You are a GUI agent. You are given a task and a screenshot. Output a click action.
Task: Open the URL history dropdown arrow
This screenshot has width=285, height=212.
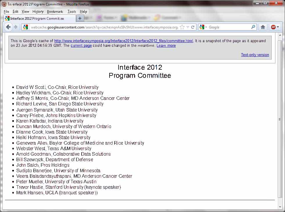(188, 27)
